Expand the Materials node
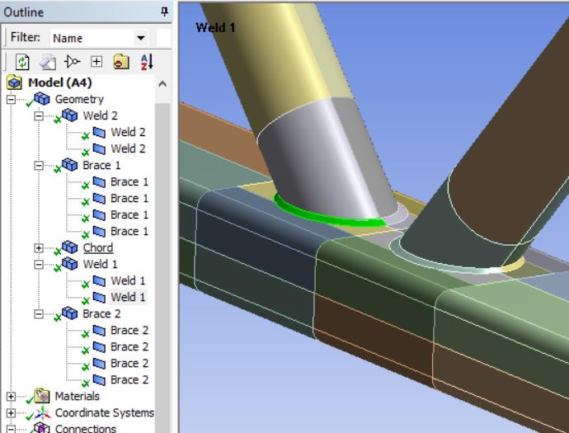Screen dimensions: 569x433 (11, 397)
